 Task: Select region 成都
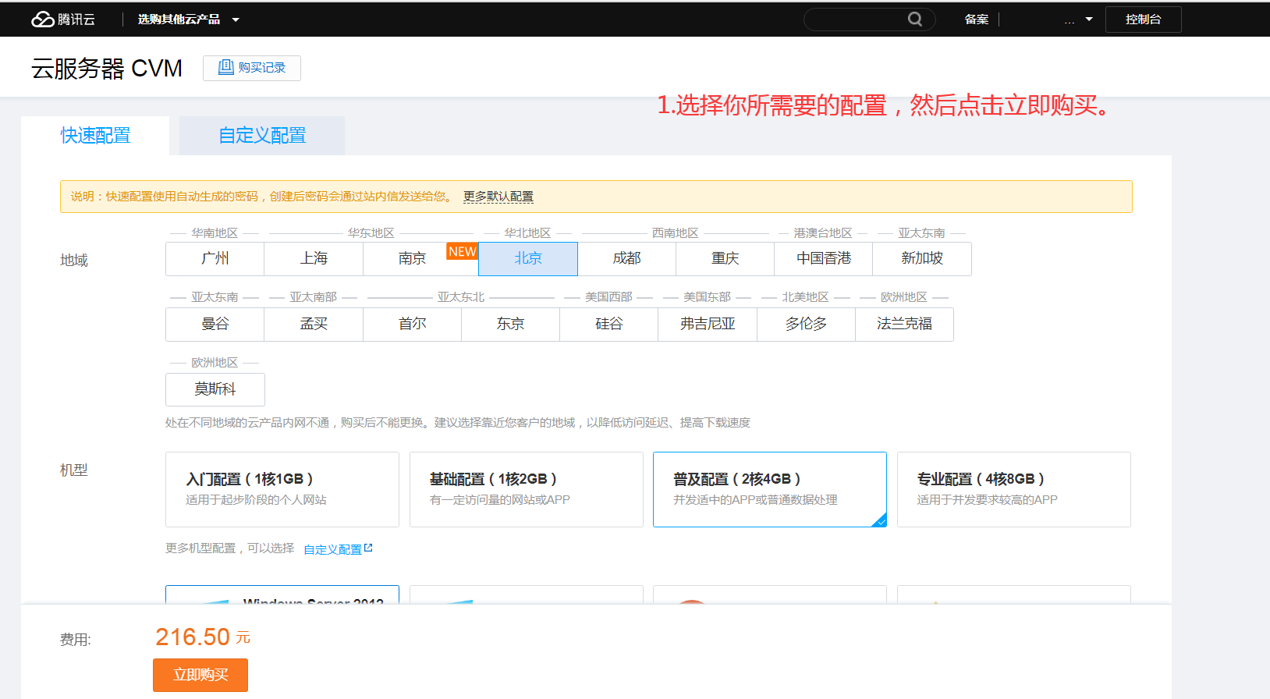click(x=626, y=258)
